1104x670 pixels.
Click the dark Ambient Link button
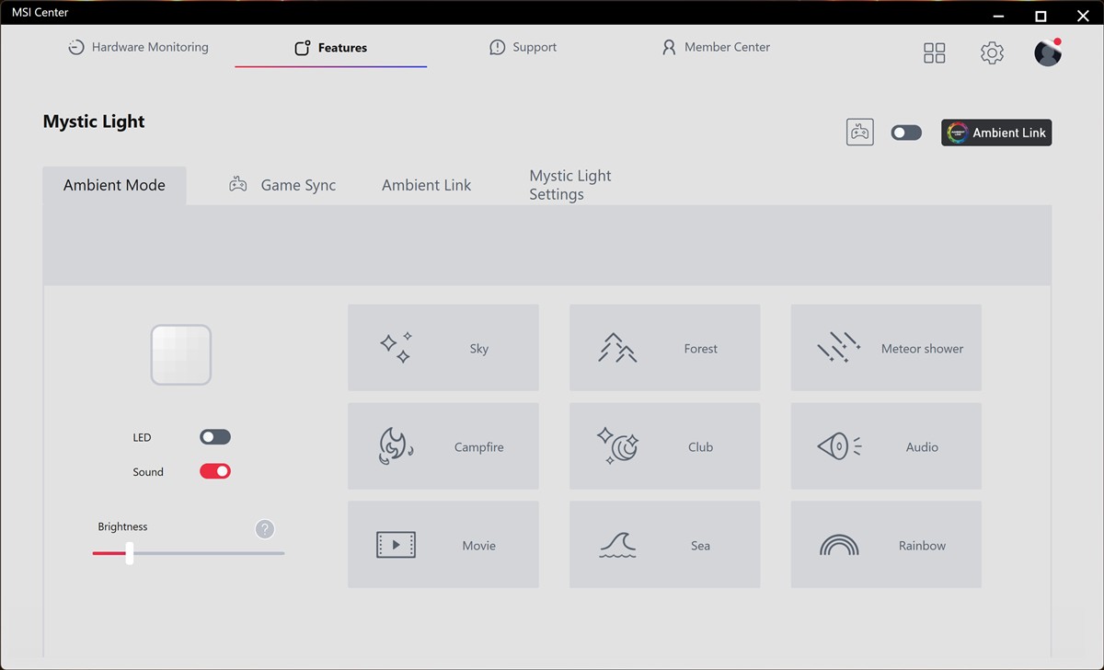(x=996, y=133)
